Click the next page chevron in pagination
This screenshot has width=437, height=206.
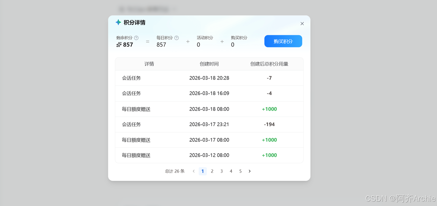tap(250, 171)
